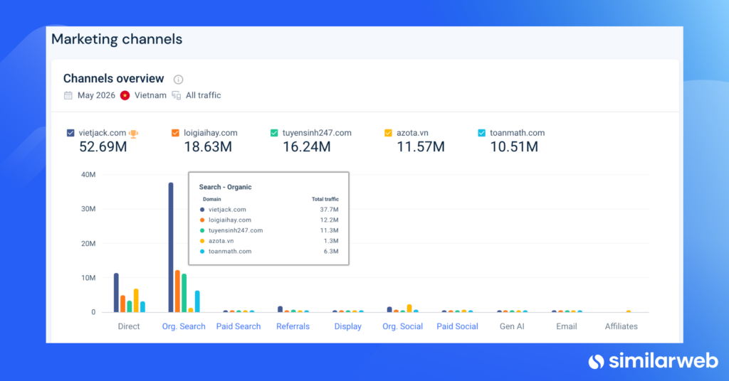Click the Email axis label

[x=566, y=326]
